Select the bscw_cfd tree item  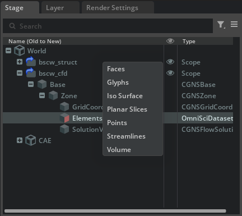click(53, 73)
